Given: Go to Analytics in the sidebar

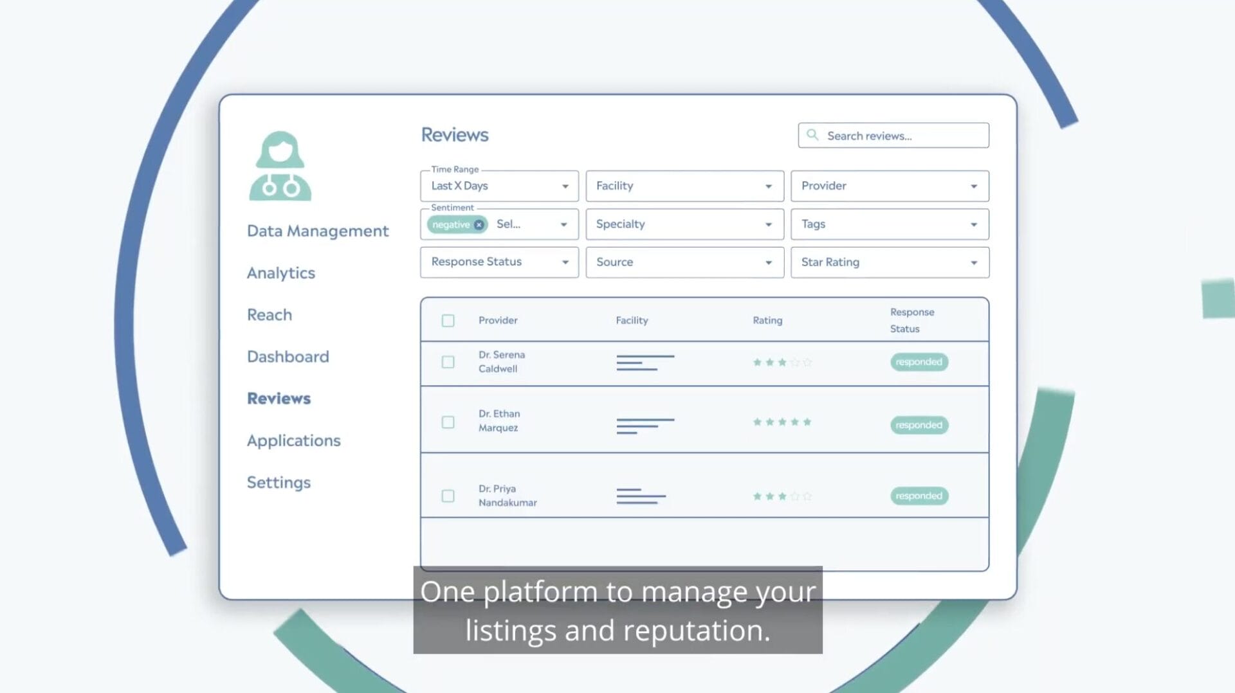Looking at the screenshot, I should 281,273.
